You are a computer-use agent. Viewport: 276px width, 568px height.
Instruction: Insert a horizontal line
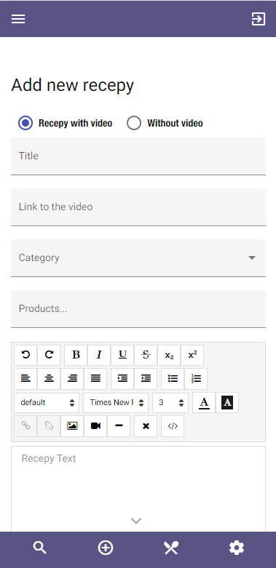click(x=119, y=426)
